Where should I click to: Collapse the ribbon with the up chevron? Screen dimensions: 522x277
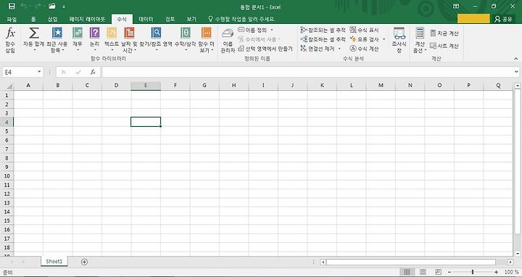[516, 59]
